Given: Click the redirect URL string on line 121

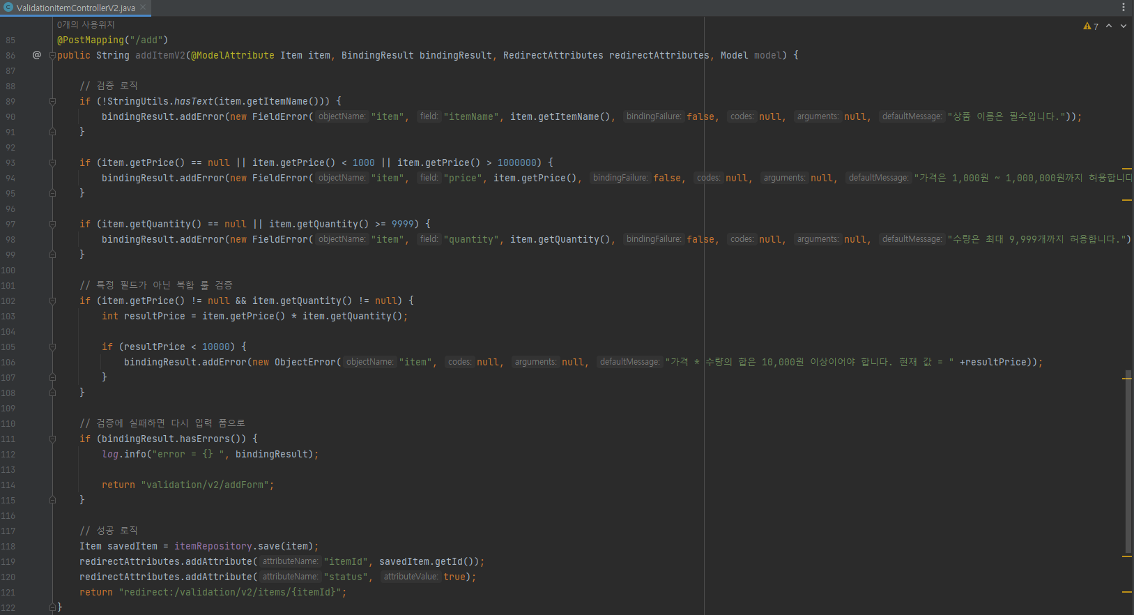Looking at the screenshot, I should [x=230, y=592].
